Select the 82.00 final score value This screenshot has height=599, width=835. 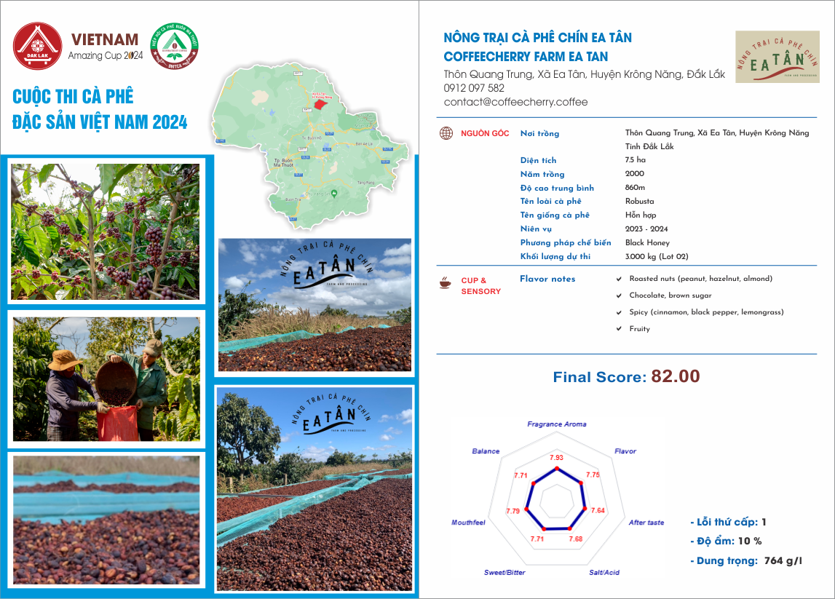(x=676, y=376)
